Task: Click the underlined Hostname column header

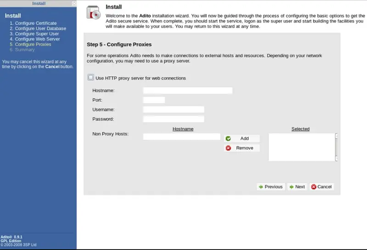Action: click(183, 129)
